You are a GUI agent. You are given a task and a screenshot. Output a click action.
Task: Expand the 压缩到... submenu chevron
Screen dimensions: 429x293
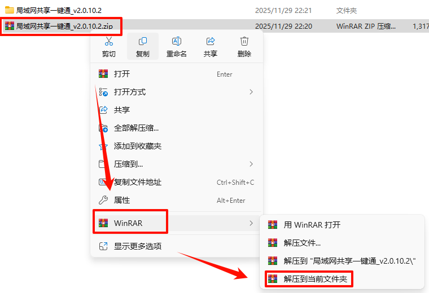tap(251, 164)
